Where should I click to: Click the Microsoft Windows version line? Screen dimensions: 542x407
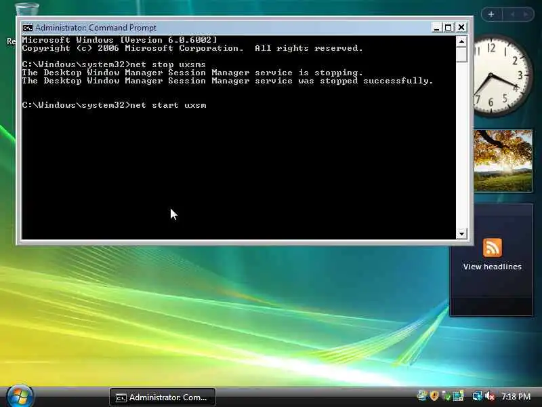[120, 40]
